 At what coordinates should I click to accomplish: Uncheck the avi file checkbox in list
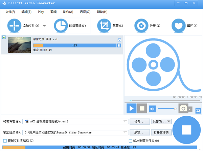(x=4, y=37)
